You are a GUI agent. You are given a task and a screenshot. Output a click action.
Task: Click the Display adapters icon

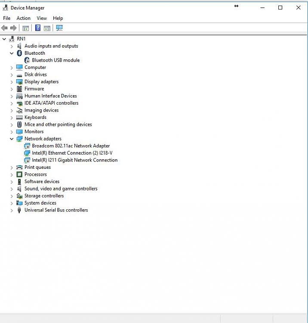click(x=19, y=82)
